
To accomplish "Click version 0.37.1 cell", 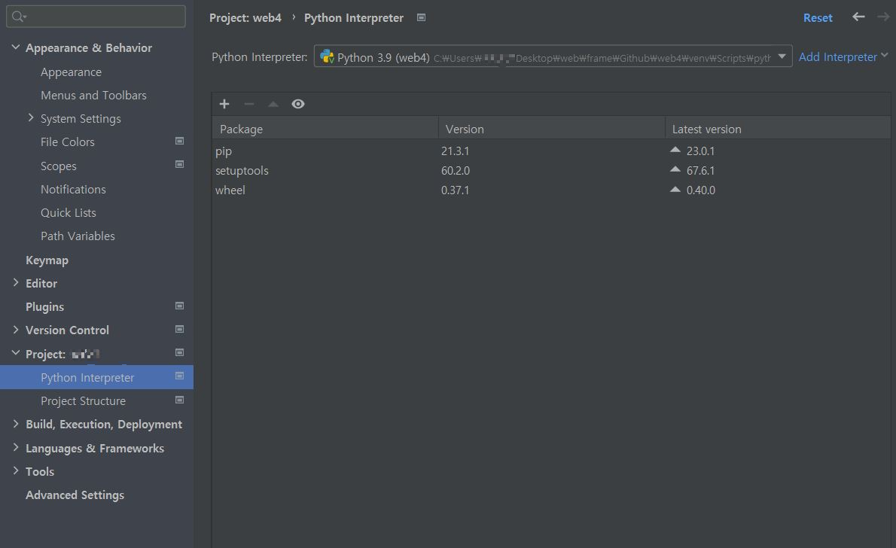I will (455, 190).
